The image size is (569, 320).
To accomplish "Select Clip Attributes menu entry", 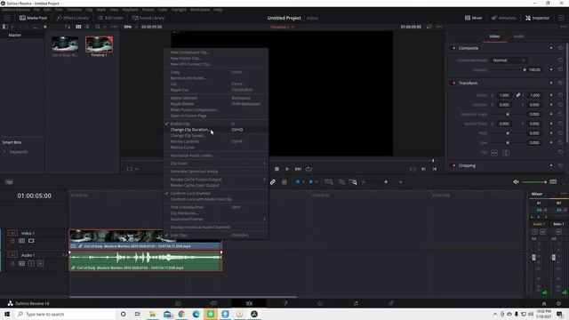I will pos(216,213).
